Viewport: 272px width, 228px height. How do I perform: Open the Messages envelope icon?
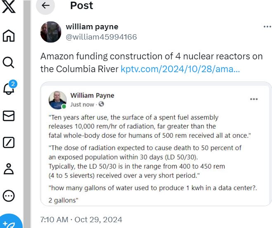tap(9, 116)
